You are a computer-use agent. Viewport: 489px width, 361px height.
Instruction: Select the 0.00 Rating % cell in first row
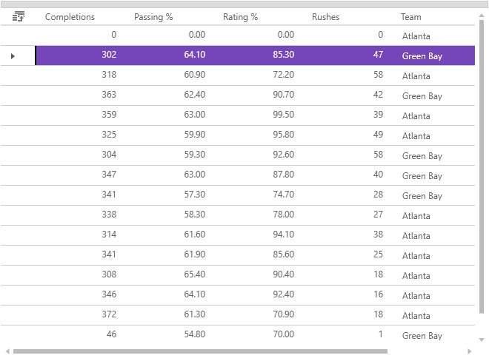(x=257, y=35)
